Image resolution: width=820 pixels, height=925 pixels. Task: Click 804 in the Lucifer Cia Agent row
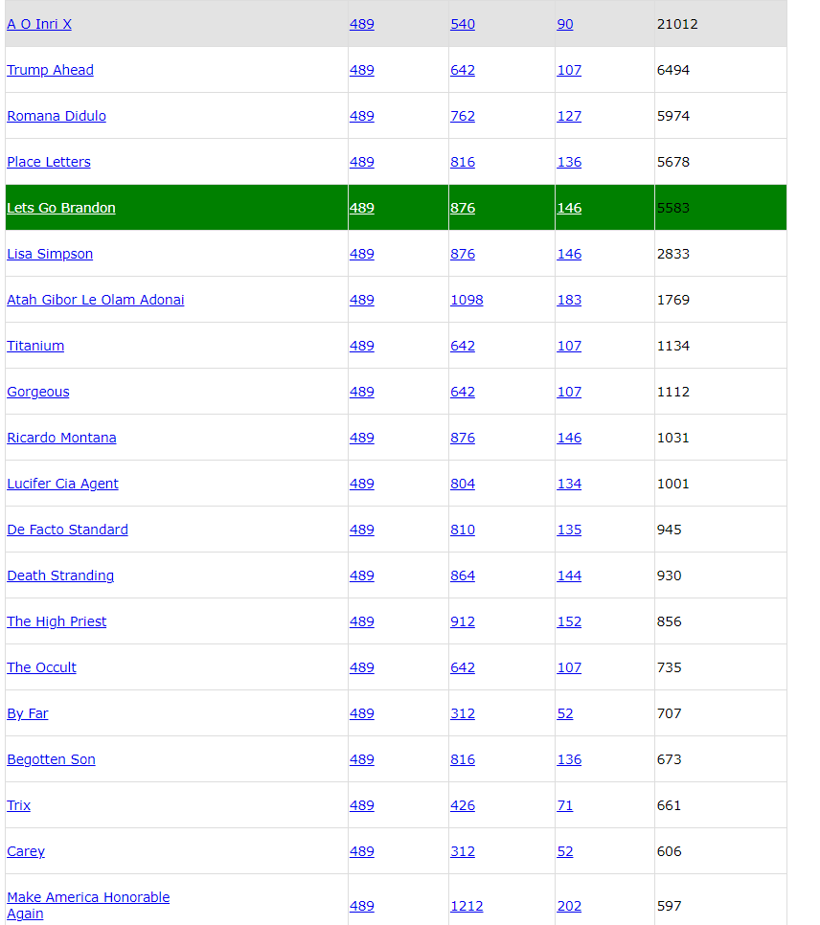463,485
